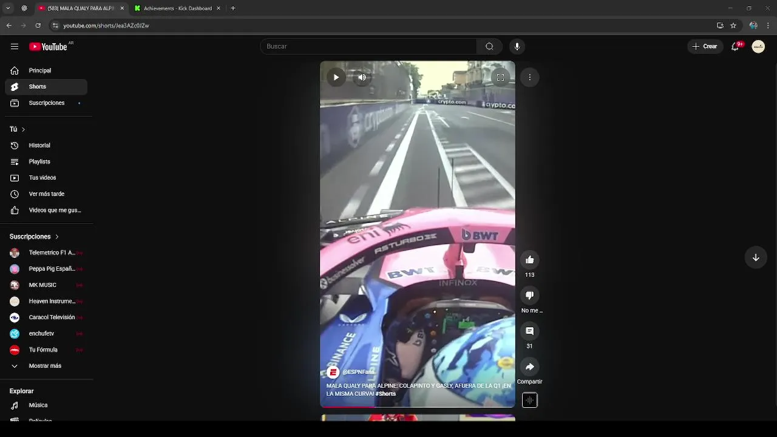
Task: Open comments for the Short
Action: pyautogui.click(x=530, y=331)
